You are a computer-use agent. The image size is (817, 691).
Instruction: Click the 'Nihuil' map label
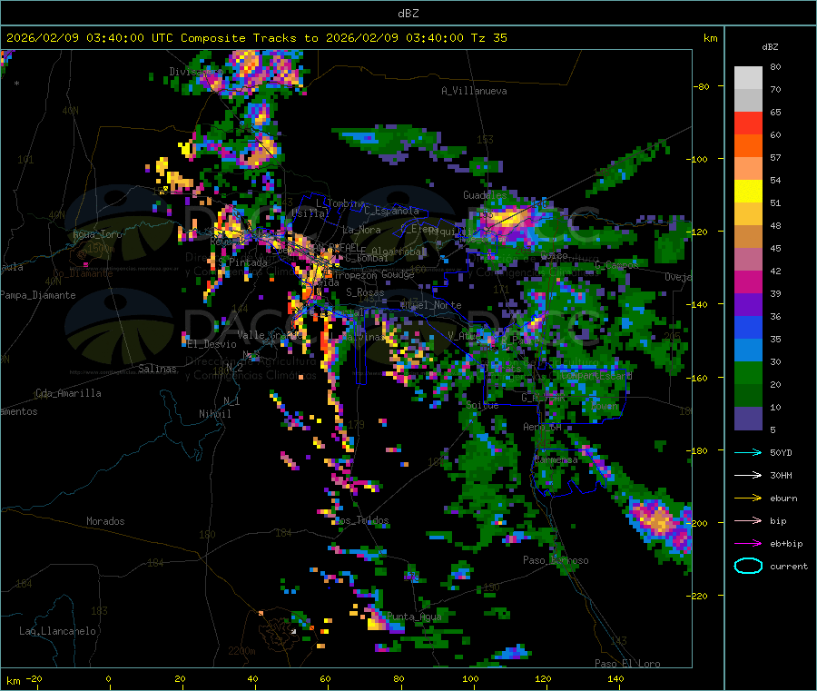click(x=214, y=414)
